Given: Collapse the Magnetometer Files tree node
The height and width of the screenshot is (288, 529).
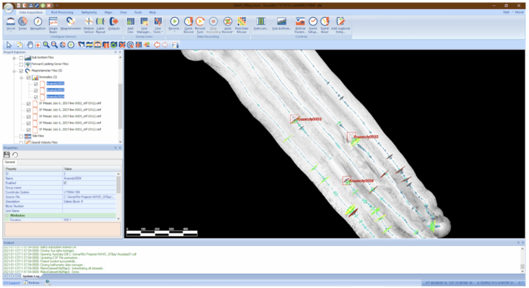Looking at the screenshot, I should 15,70.
